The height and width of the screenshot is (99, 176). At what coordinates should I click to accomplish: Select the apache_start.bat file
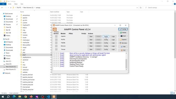28,75
